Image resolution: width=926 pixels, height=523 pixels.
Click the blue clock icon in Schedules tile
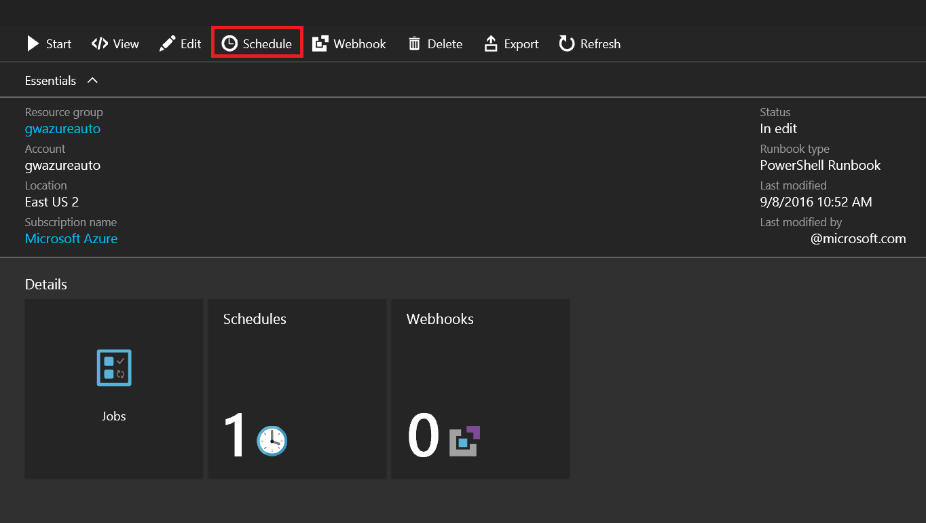pos(272,441)
